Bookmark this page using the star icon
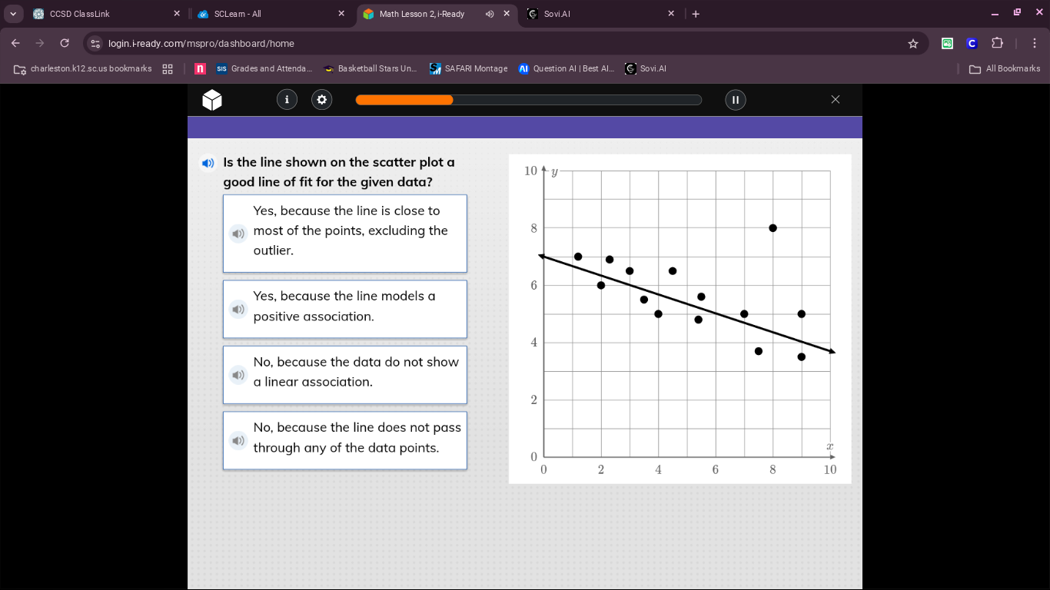Screen dimensions: 1050x590 (913, 44)
